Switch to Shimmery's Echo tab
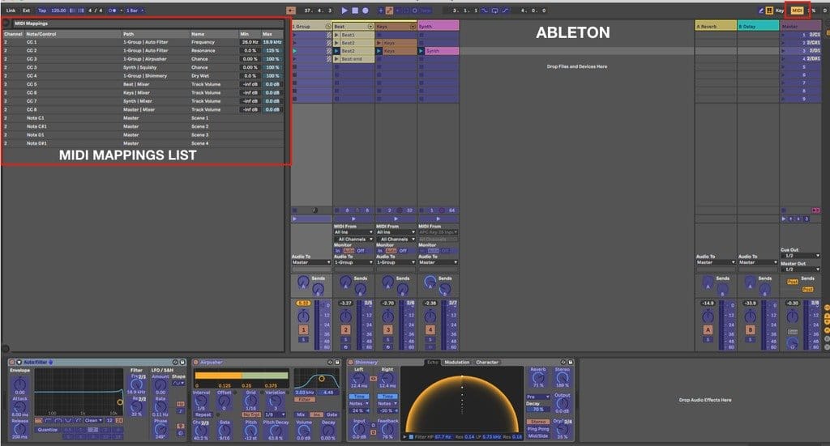830x446 pixels. (x=433, y=363)
